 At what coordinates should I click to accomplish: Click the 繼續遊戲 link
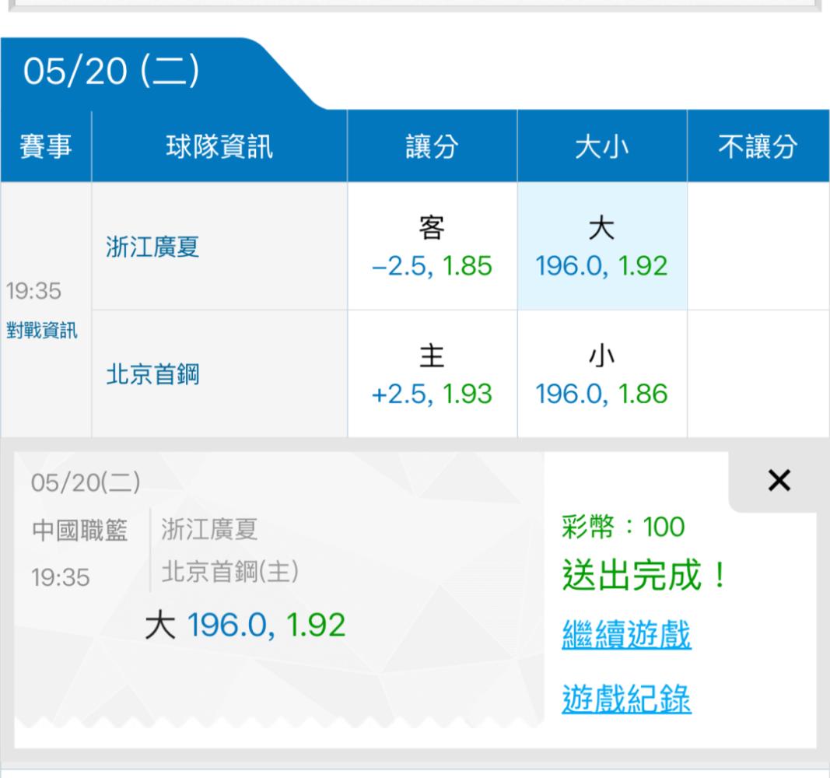[626, 634]
